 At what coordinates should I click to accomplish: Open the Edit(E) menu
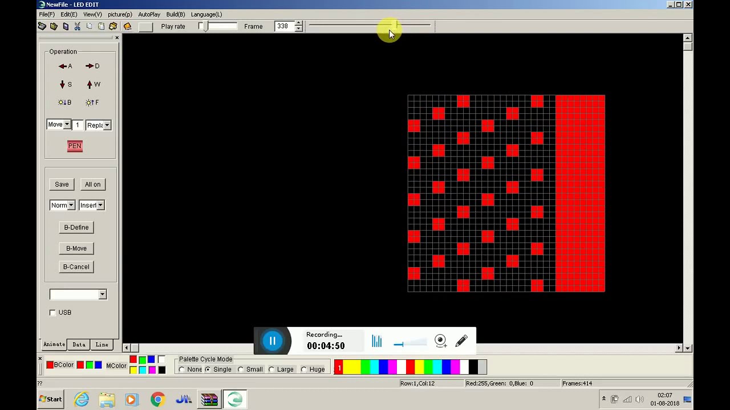click(68, 14)
